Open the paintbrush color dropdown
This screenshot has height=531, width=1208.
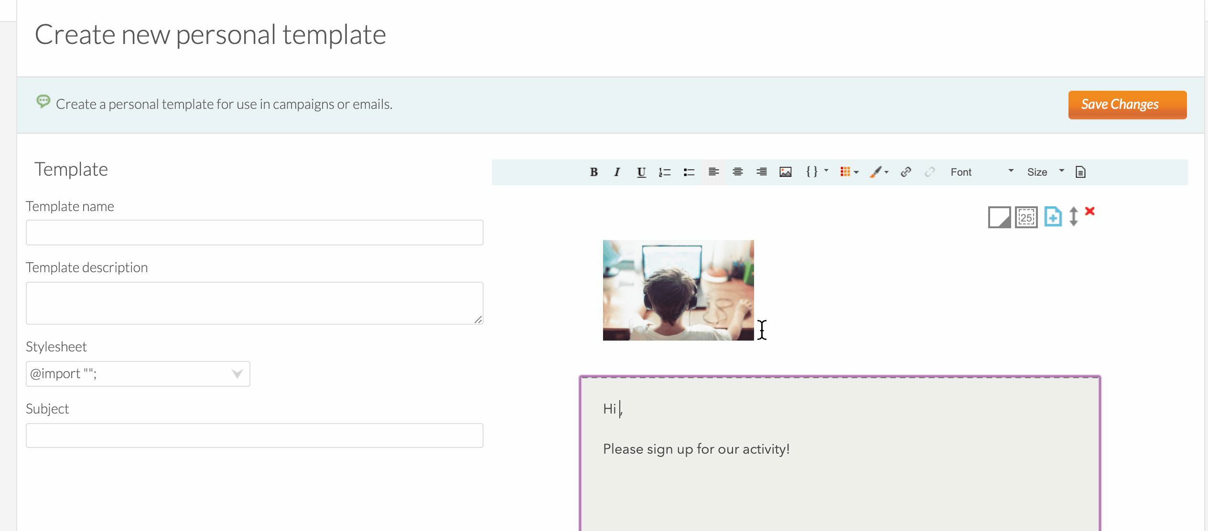pyautogui.click(x=879, y=172)
